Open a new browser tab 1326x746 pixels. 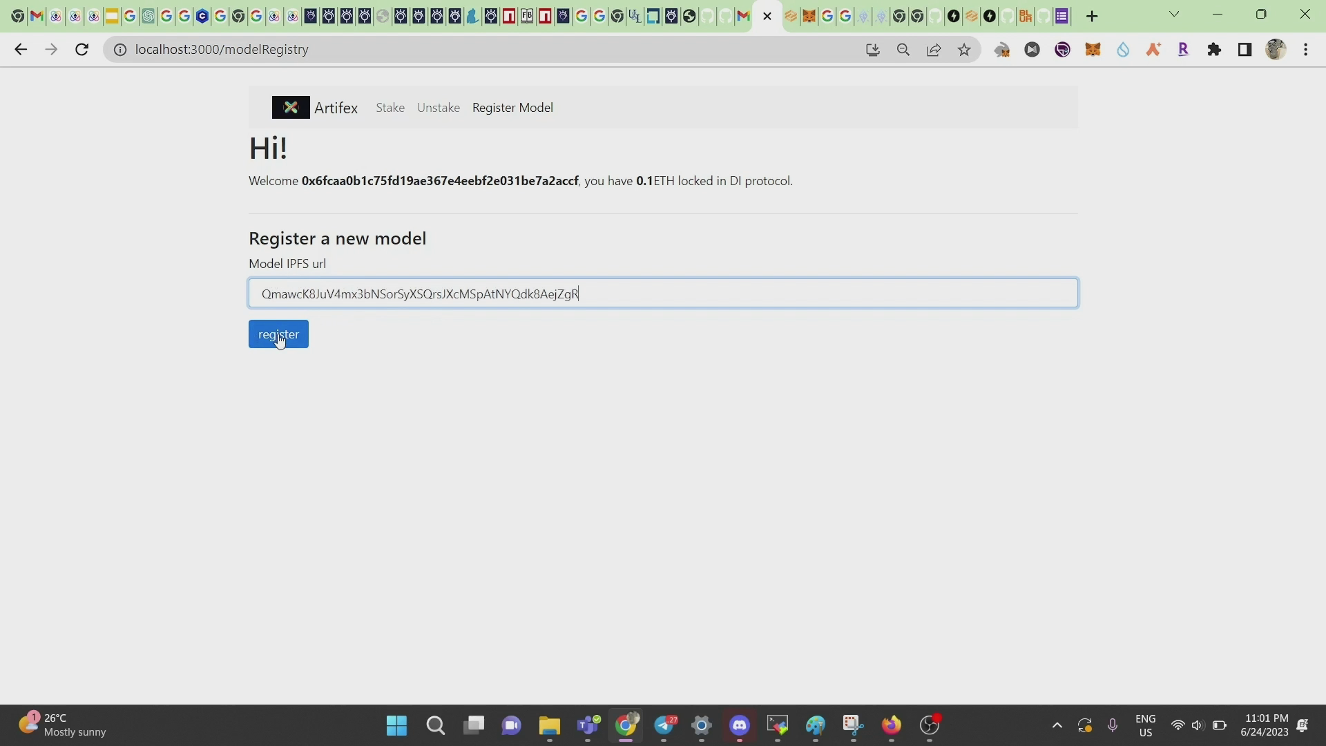click(1092, 16)
